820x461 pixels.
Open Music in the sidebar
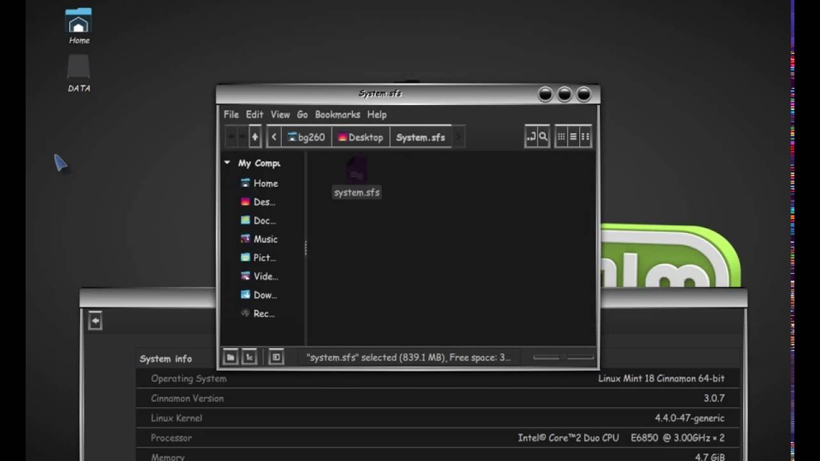259,239
